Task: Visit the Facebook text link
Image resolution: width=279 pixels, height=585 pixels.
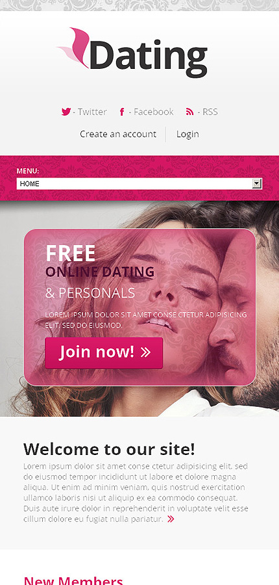Action: coord(151,112)
